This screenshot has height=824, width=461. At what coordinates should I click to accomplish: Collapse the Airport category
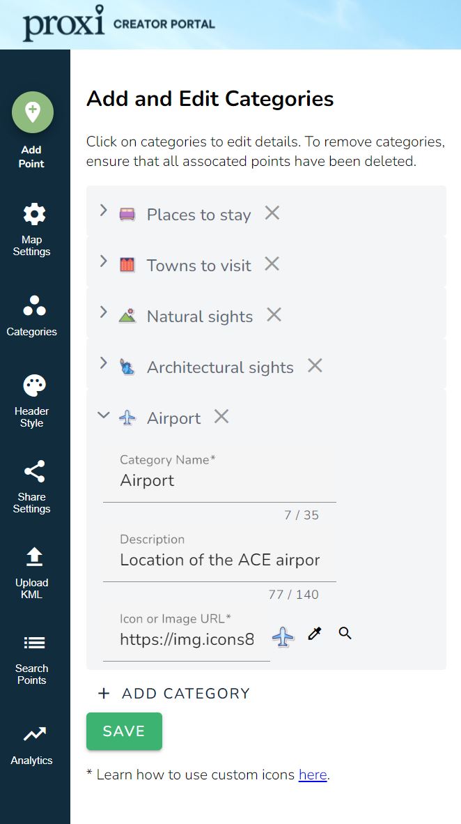103,415
